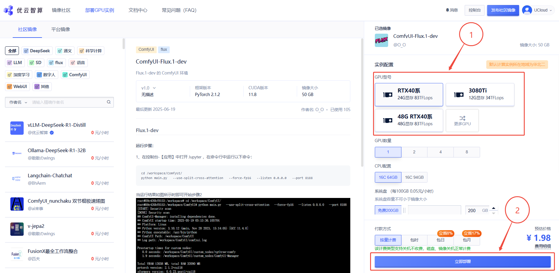This screenshot has width=559, height=273.
Task: Set GPU数量 to 8
Action: 467,152
